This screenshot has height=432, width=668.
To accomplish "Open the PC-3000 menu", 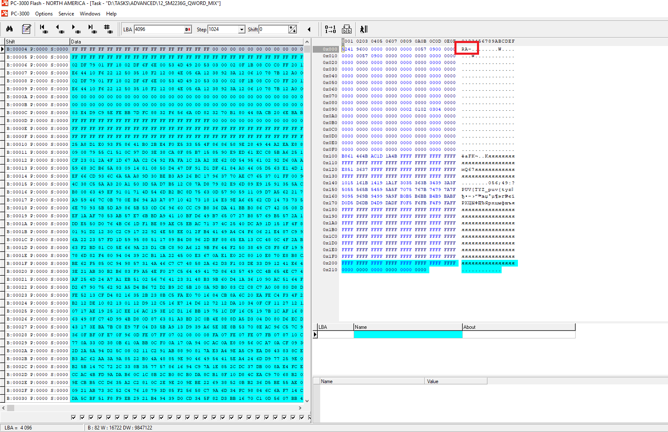I will click(20, 13).
